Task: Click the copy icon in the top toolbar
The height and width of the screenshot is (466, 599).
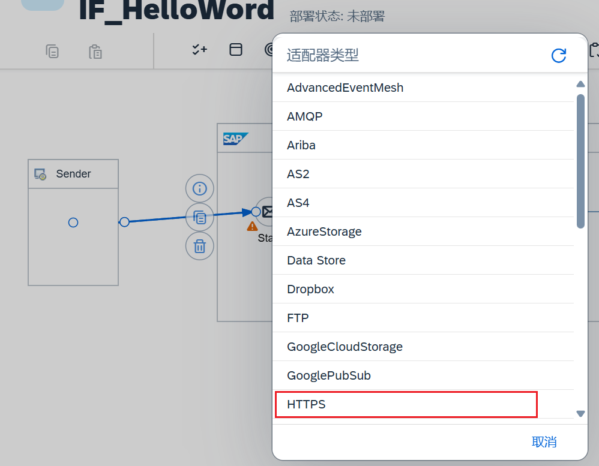Action: point(52,52)
